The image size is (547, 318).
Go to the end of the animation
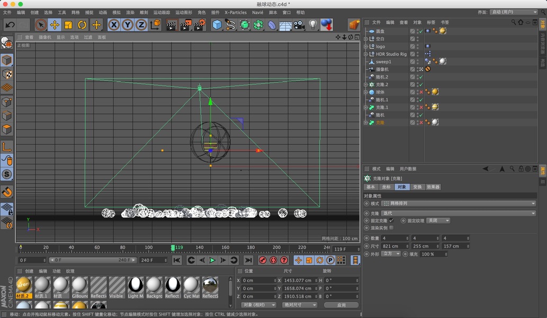coord(248,260)
